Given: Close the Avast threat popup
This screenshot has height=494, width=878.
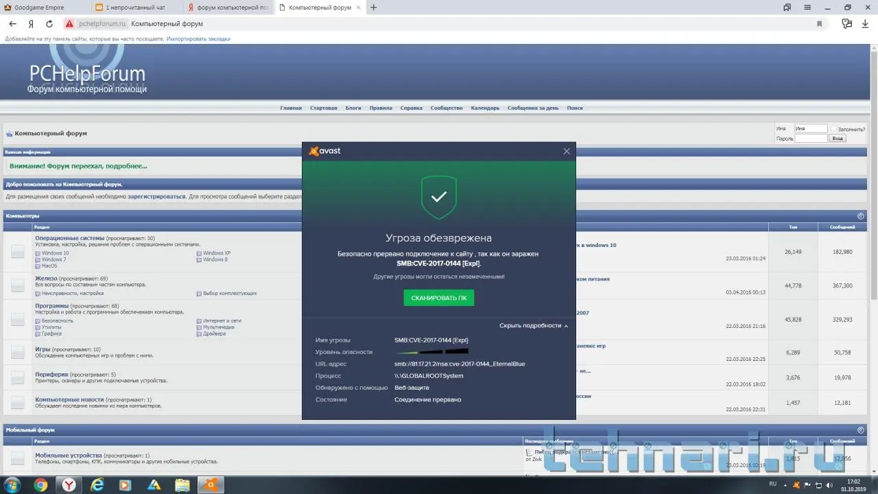Looking at the screenshot, I should 567,151.
